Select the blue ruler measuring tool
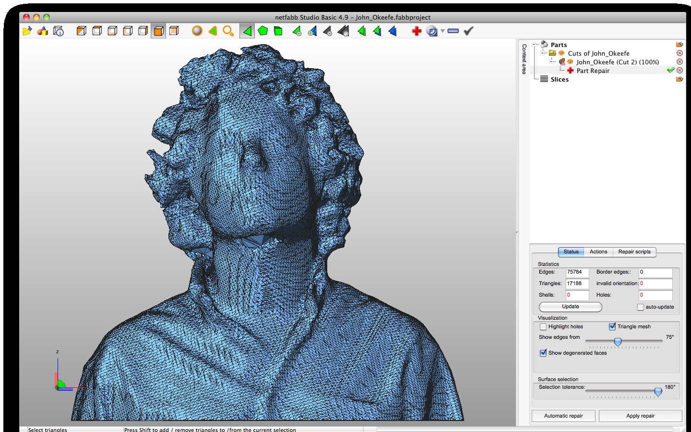Viewport: 691px width, 432px height. click(453, 31)
